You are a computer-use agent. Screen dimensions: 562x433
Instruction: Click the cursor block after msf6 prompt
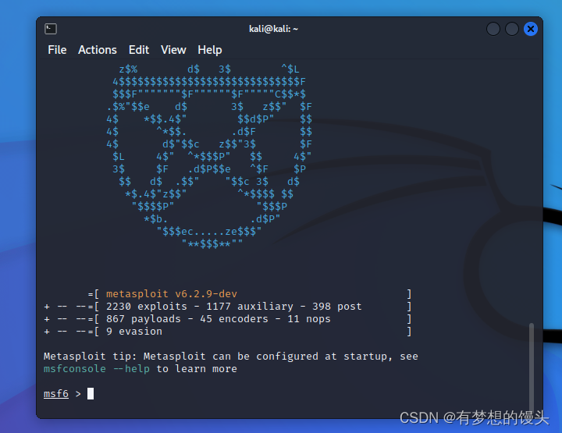(x=91, y=394)
